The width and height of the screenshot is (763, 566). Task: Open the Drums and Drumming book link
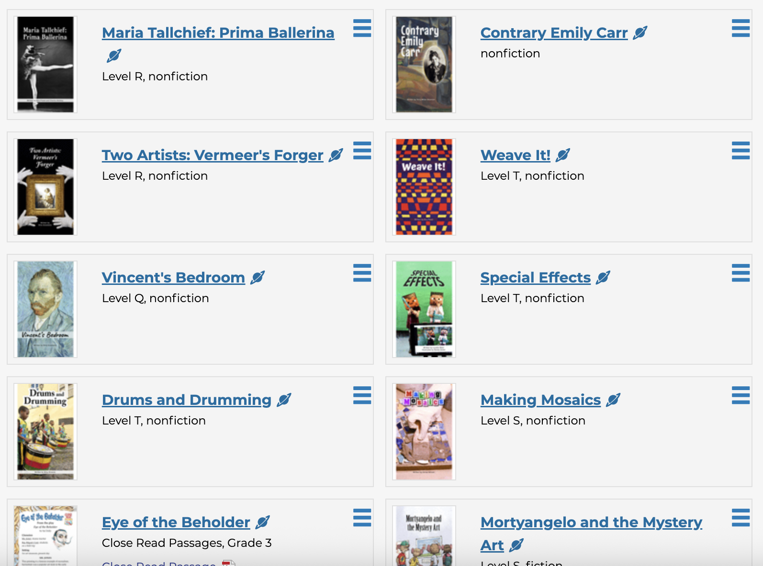[187, 400]
